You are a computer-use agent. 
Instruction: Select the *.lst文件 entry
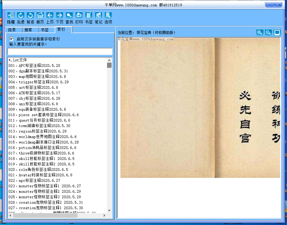pos(18,60)
